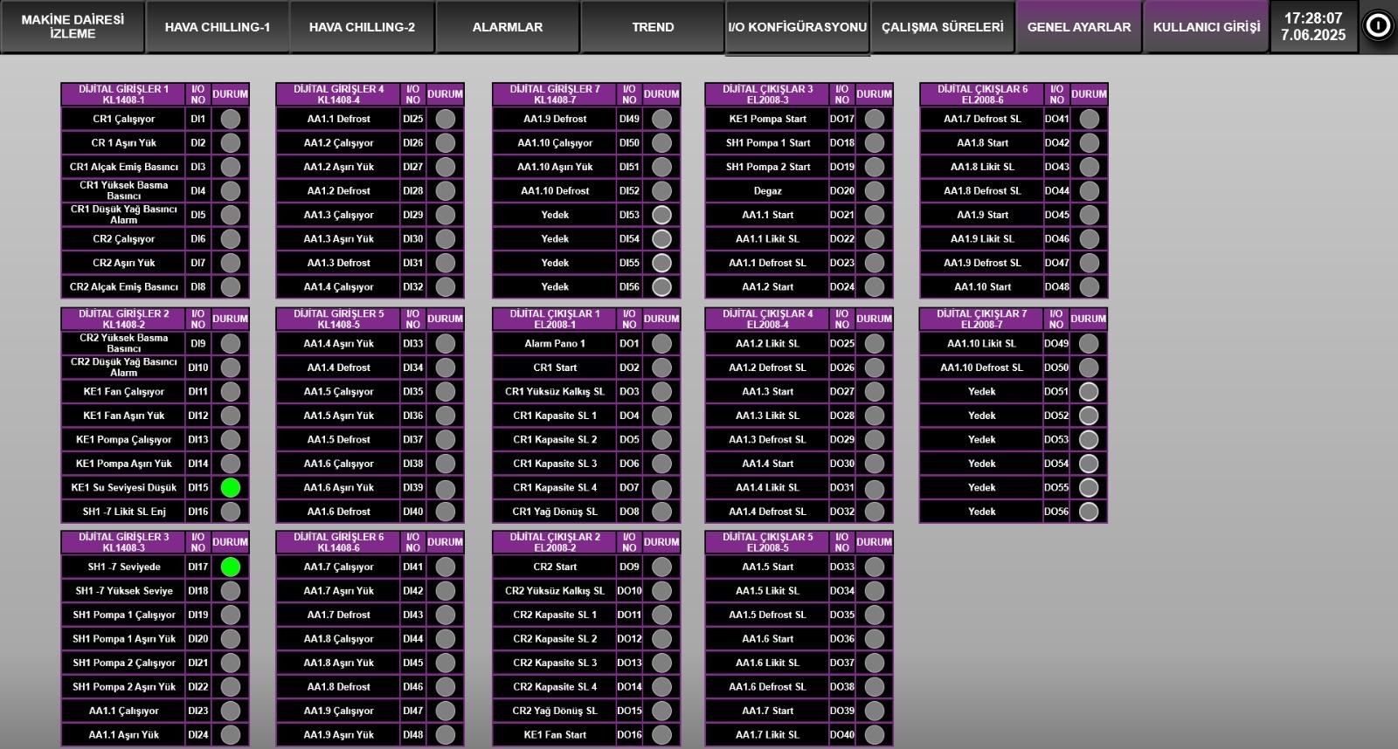Click the Dijital Girişler 1 KL1408-1 header
This screenshot has height=749, width=1398.
(x=123, y=94)
